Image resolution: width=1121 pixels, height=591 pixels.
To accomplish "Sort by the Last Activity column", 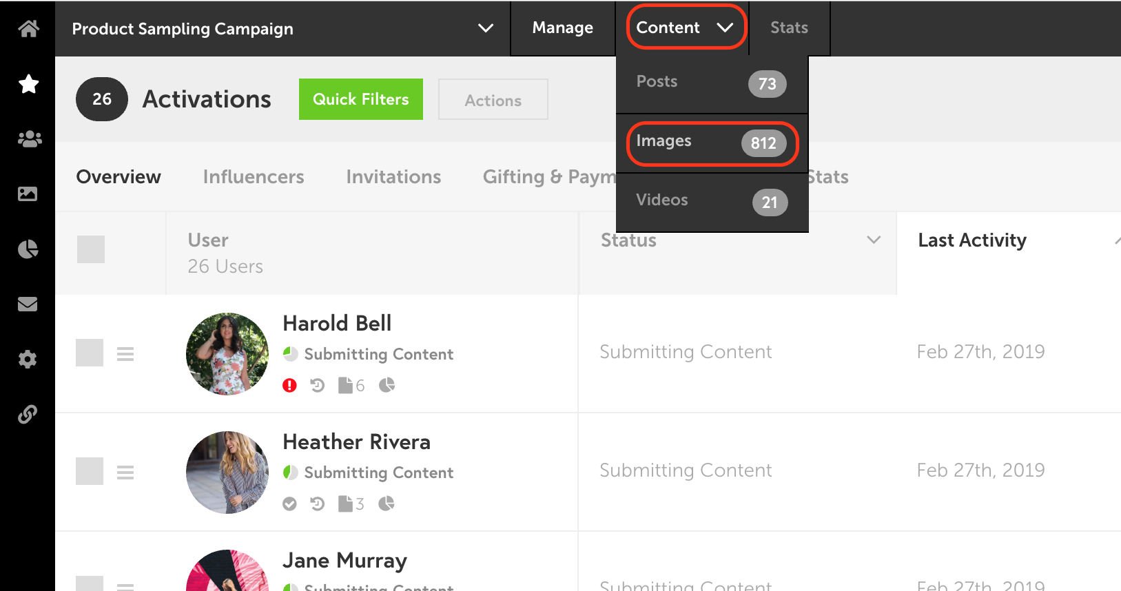I will click(972, 240).
